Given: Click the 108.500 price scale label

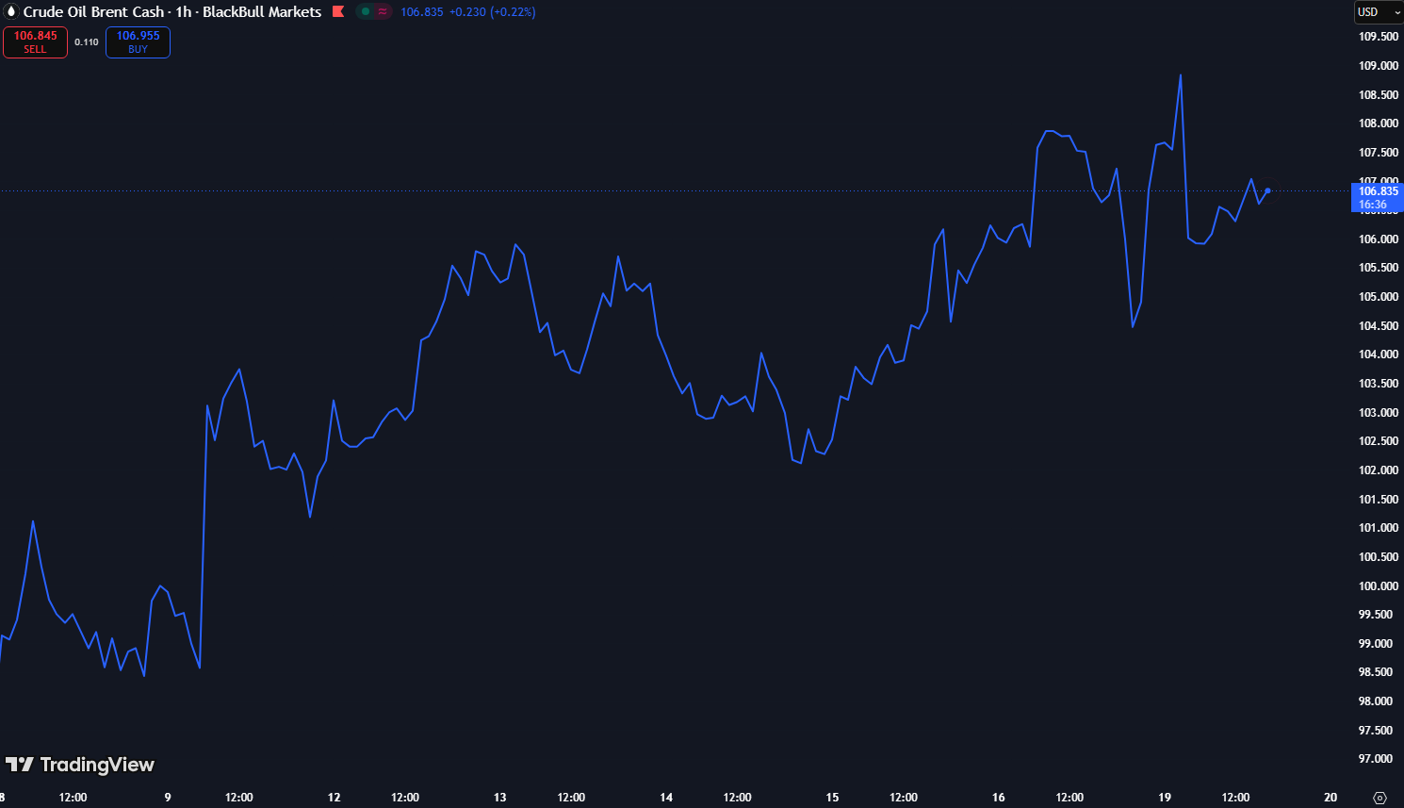Looking at the screenshot, I should (1379, 95).
